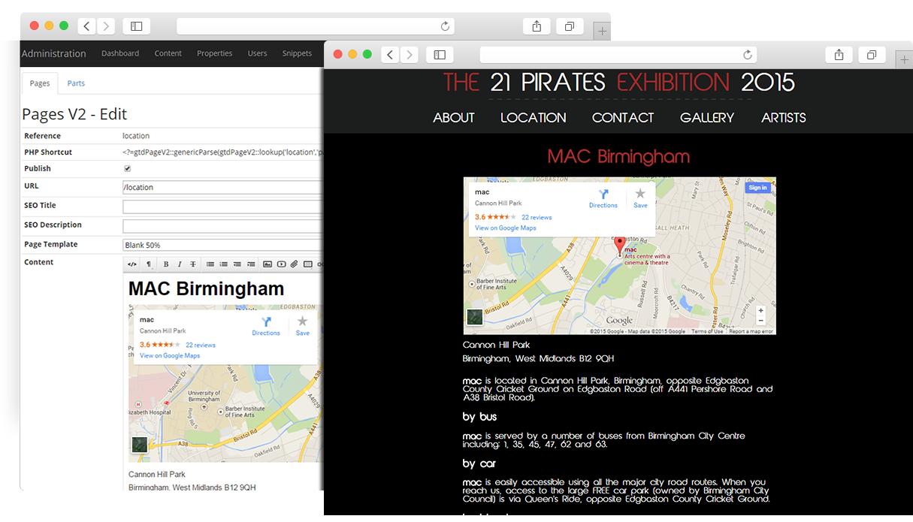Reload the Pirates Exhibition browser page
Viewport: 913px width, 522px height.
747,55
